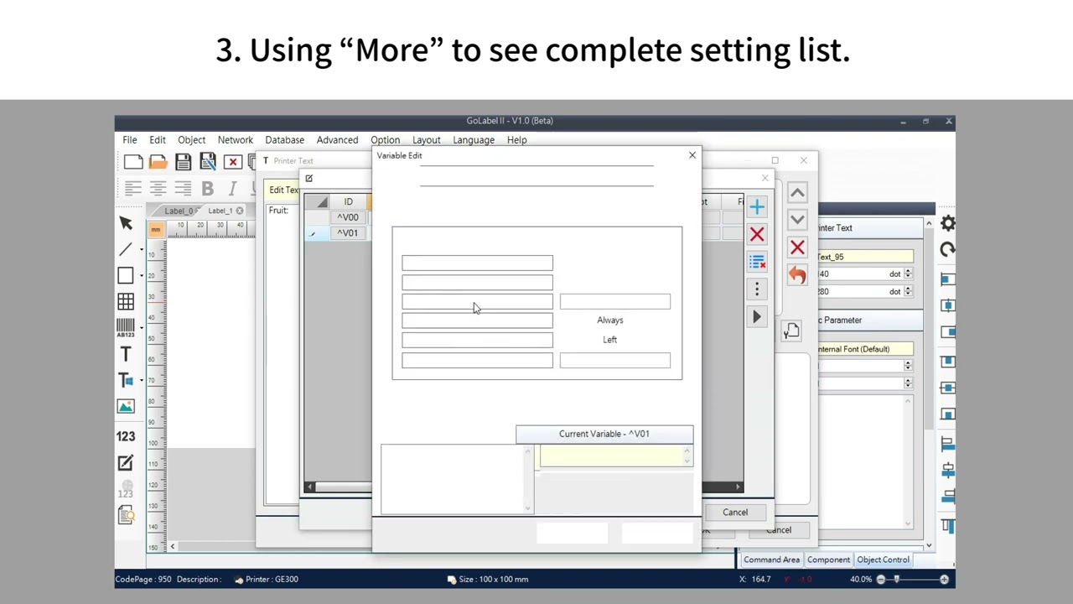This screenshot has width=1073, height=604.
Task: Toggle bold formatting
Action: 207,189
